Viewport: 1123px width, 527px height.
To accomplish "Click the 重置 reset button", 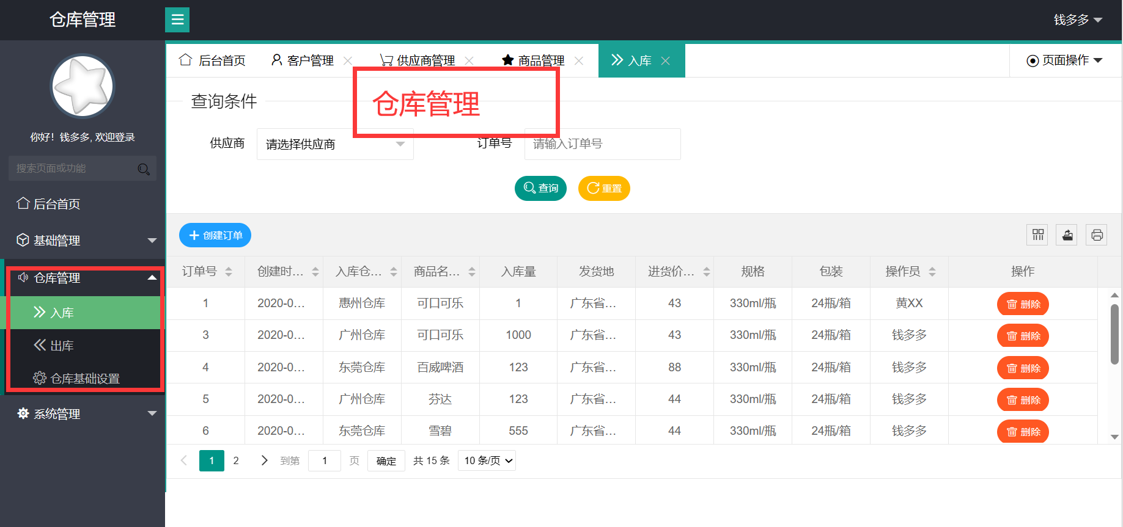I will click(604, 188).
